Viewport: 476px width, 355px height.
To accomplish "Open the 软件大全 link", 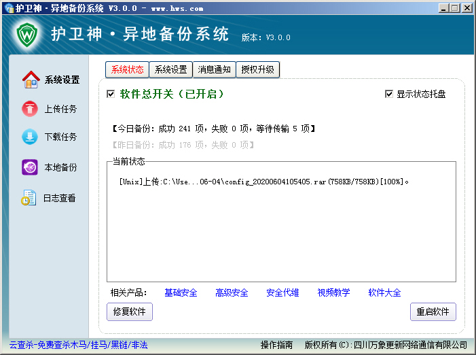I will click(x=384, y=292).
